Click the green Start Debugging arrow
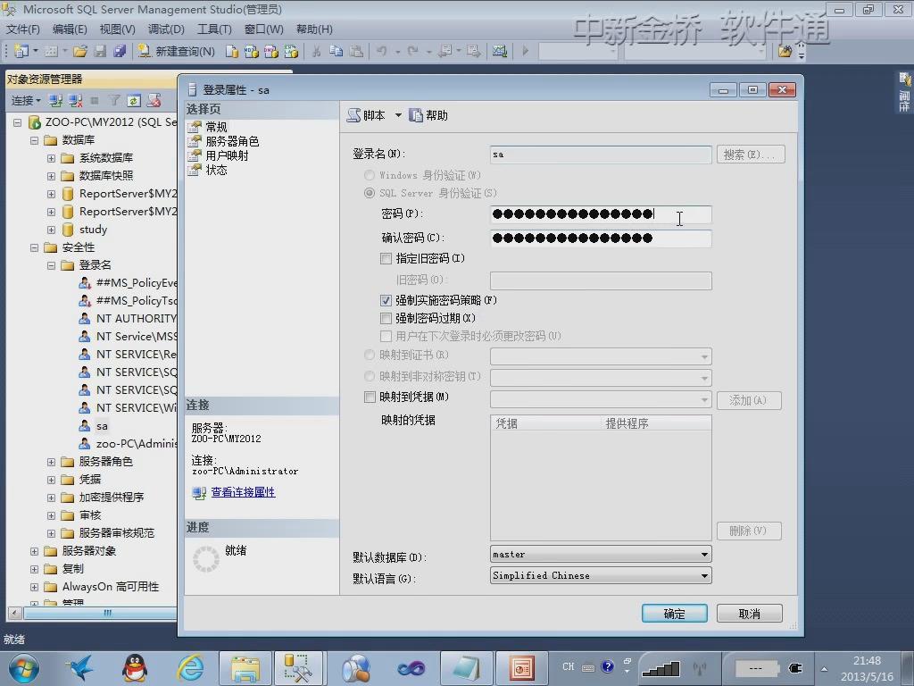Image resolution: width=914 pixels, height=686 pixels. pyautogui.click(x=525, y=51)
